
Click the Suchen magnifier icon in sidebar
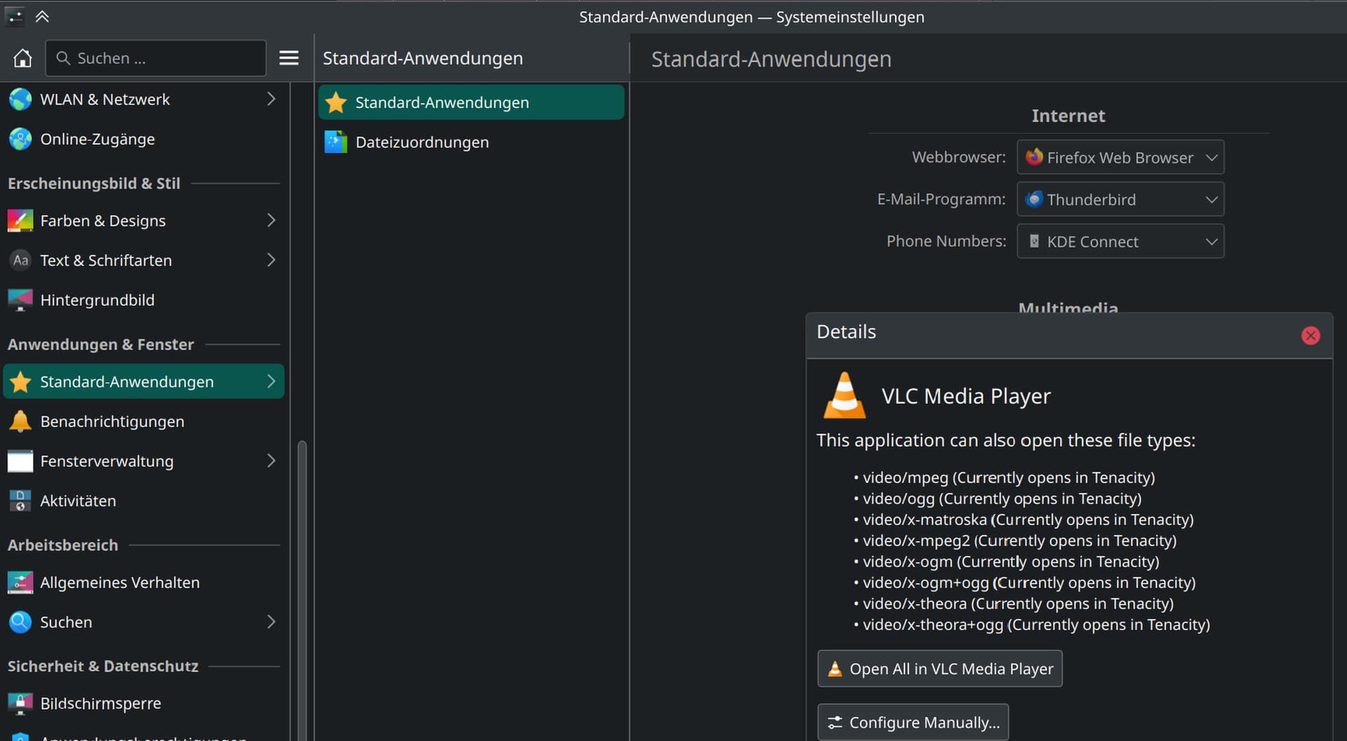click(20, 622)
